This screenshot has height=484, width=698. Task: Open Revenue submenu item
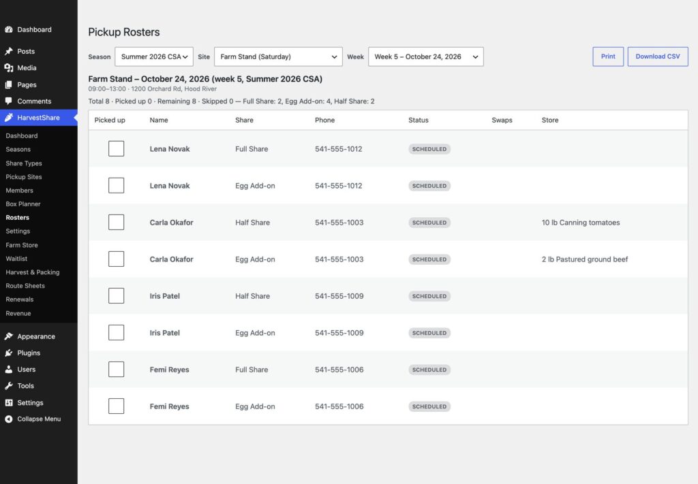tap(18, 313)
